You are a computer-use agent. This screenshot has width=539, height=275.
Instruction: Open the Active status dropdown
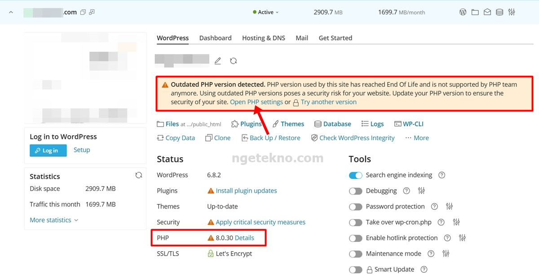click(x=265, y=12)
